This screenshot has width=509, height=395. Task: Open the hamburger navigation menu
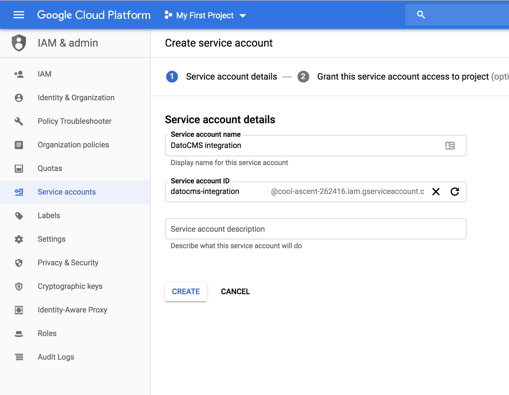(x=19, y=15)
